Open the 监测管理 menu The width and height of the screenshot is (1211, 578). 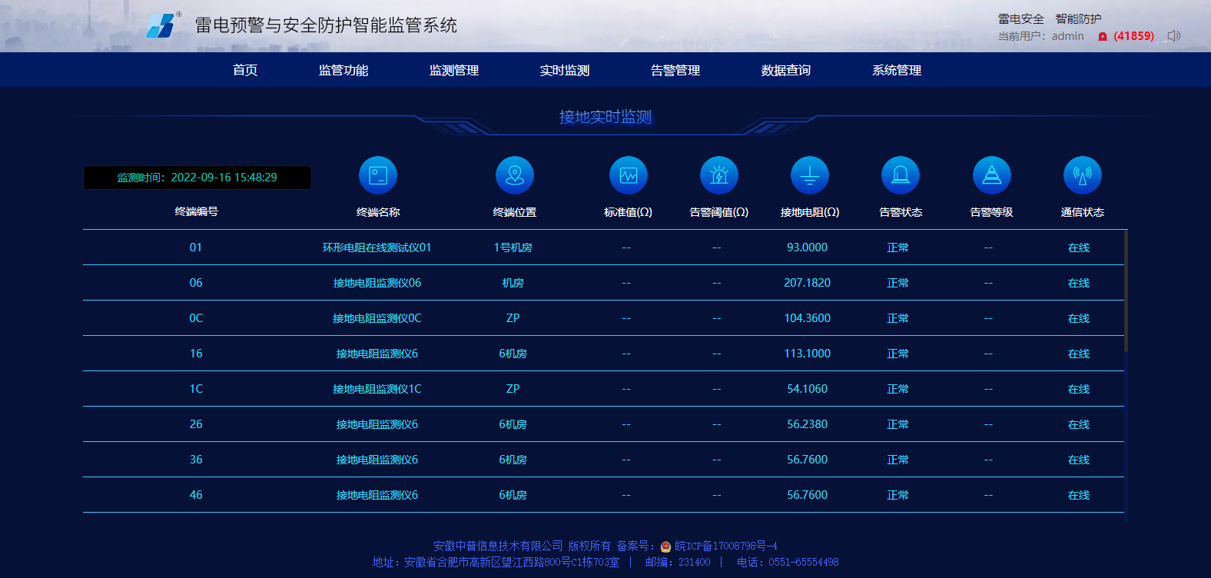click(454, 70)
